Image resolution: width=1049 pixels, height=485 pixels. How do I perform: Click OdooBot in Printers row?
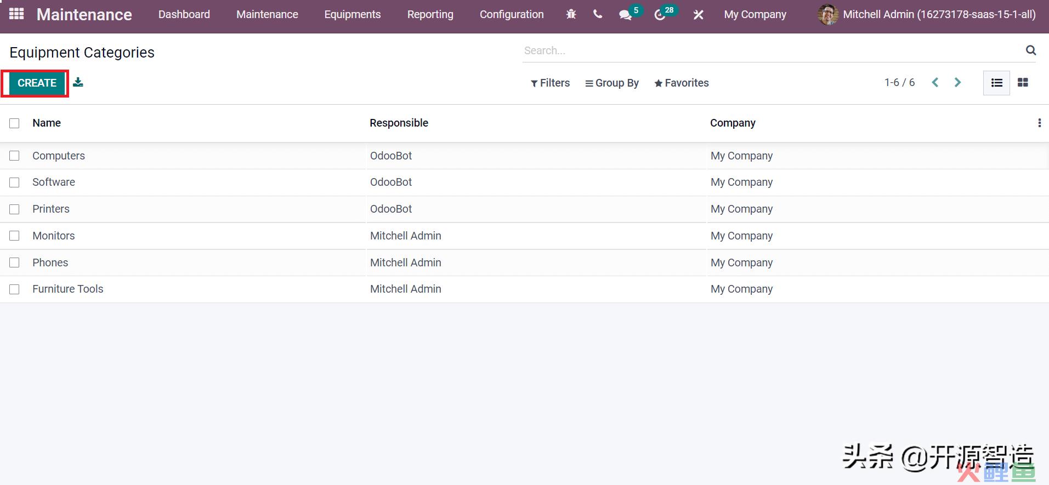[391, 209]
